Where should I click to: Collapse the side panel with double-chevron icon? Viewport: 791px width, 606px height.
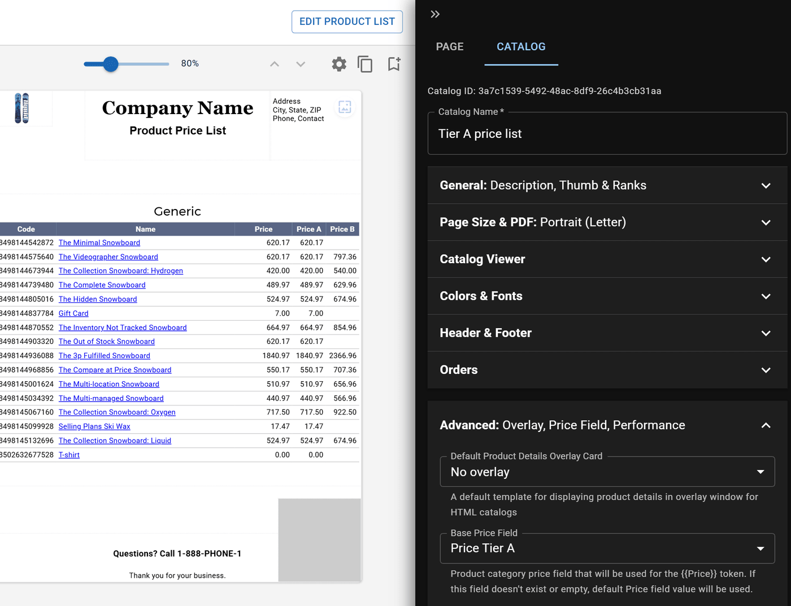(x=434, y=14)
